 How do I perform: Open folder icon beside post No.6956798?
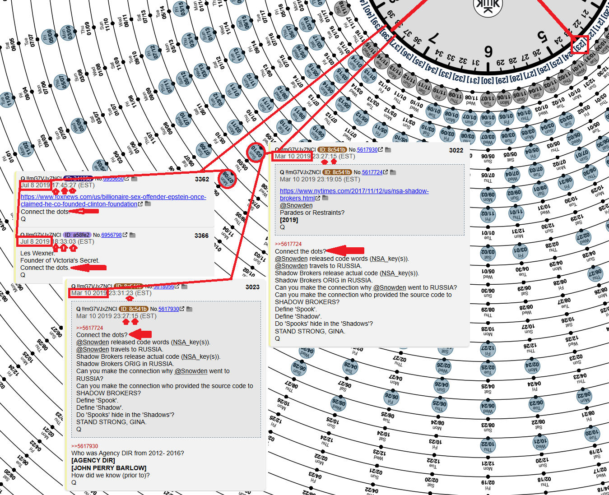pyautogui.click(x=133, y=235)
